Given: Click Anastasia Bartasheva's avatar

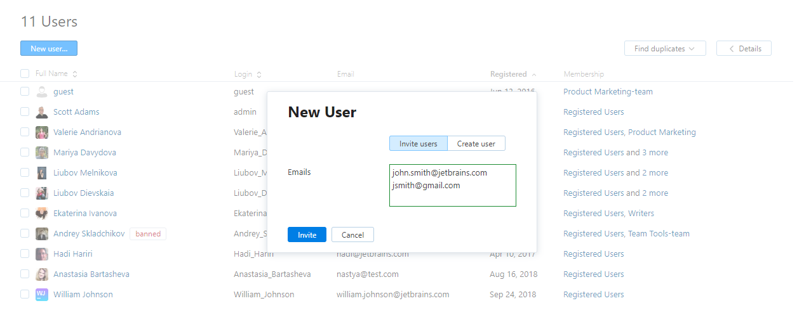Looking at the screenshot, I should click(42, 274).
